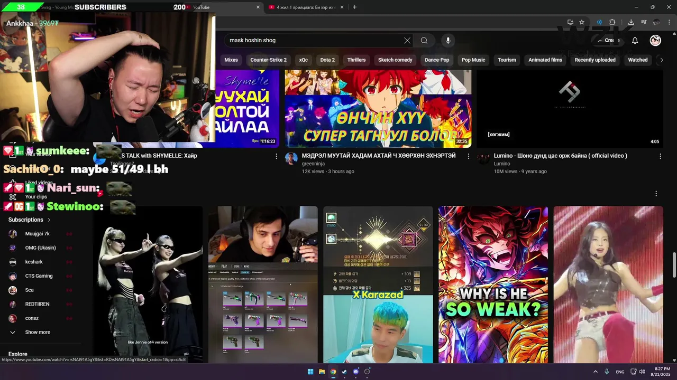Open the YouTube notifications bell
This screenshot has width=677, height=380.
(635, 40)
